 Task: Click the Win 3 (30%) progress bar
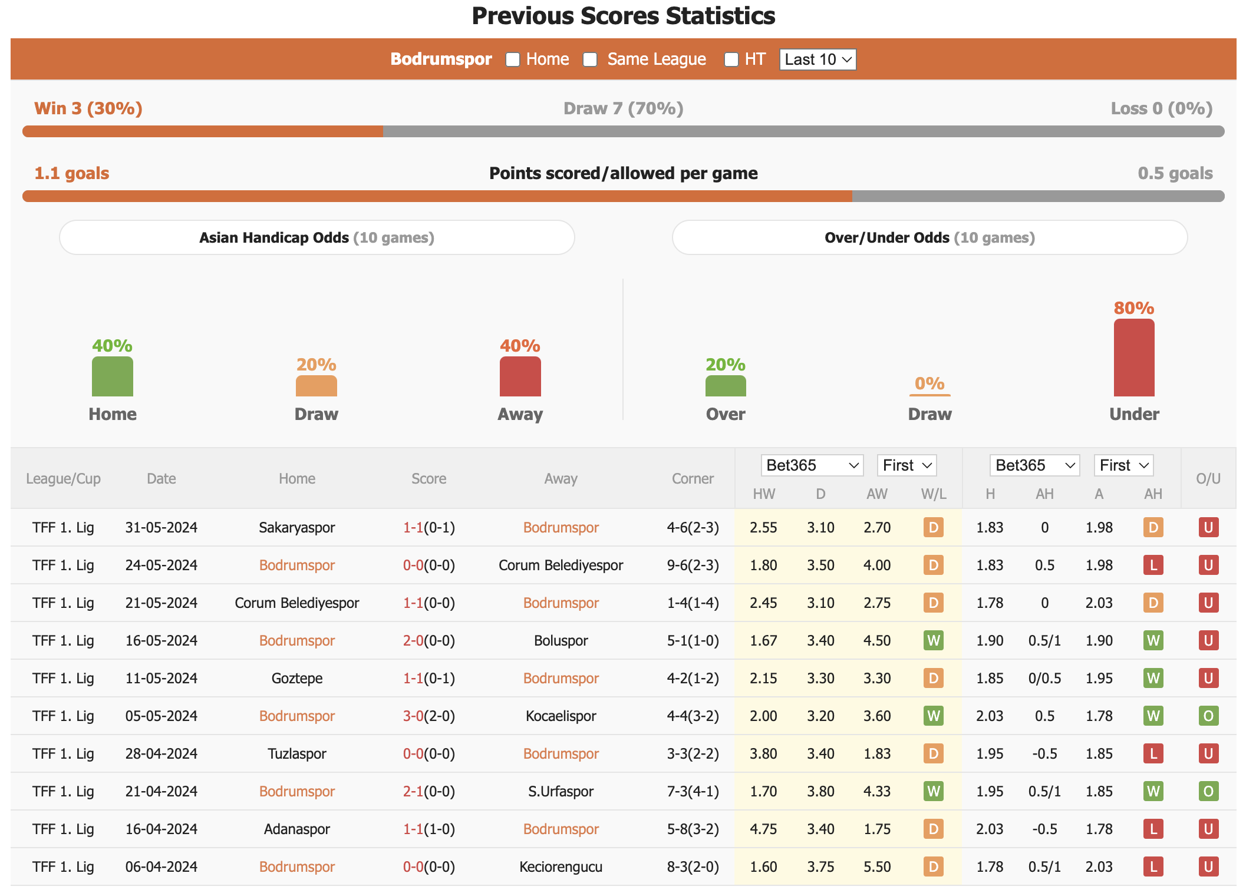point(203,131)
